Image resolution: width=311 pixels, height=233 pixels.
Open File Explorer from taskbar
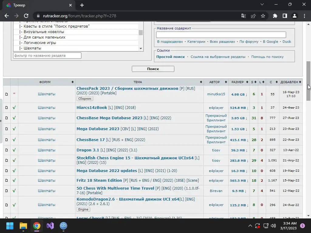point(23,226)
